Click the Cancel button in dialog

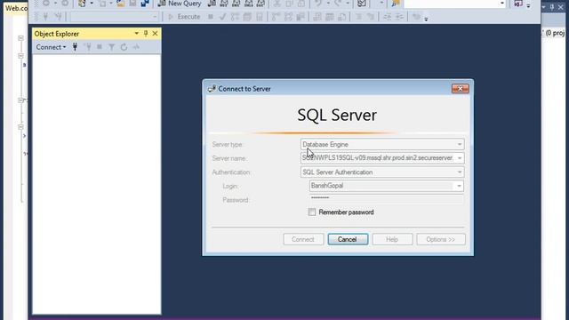click(348, 239)
